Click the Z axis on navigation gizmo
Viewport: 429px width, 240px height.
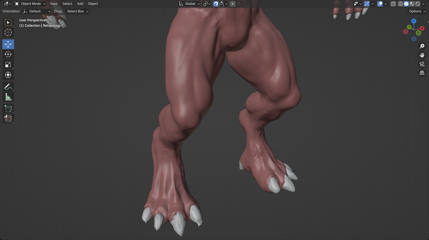click(x=414, y=21)
